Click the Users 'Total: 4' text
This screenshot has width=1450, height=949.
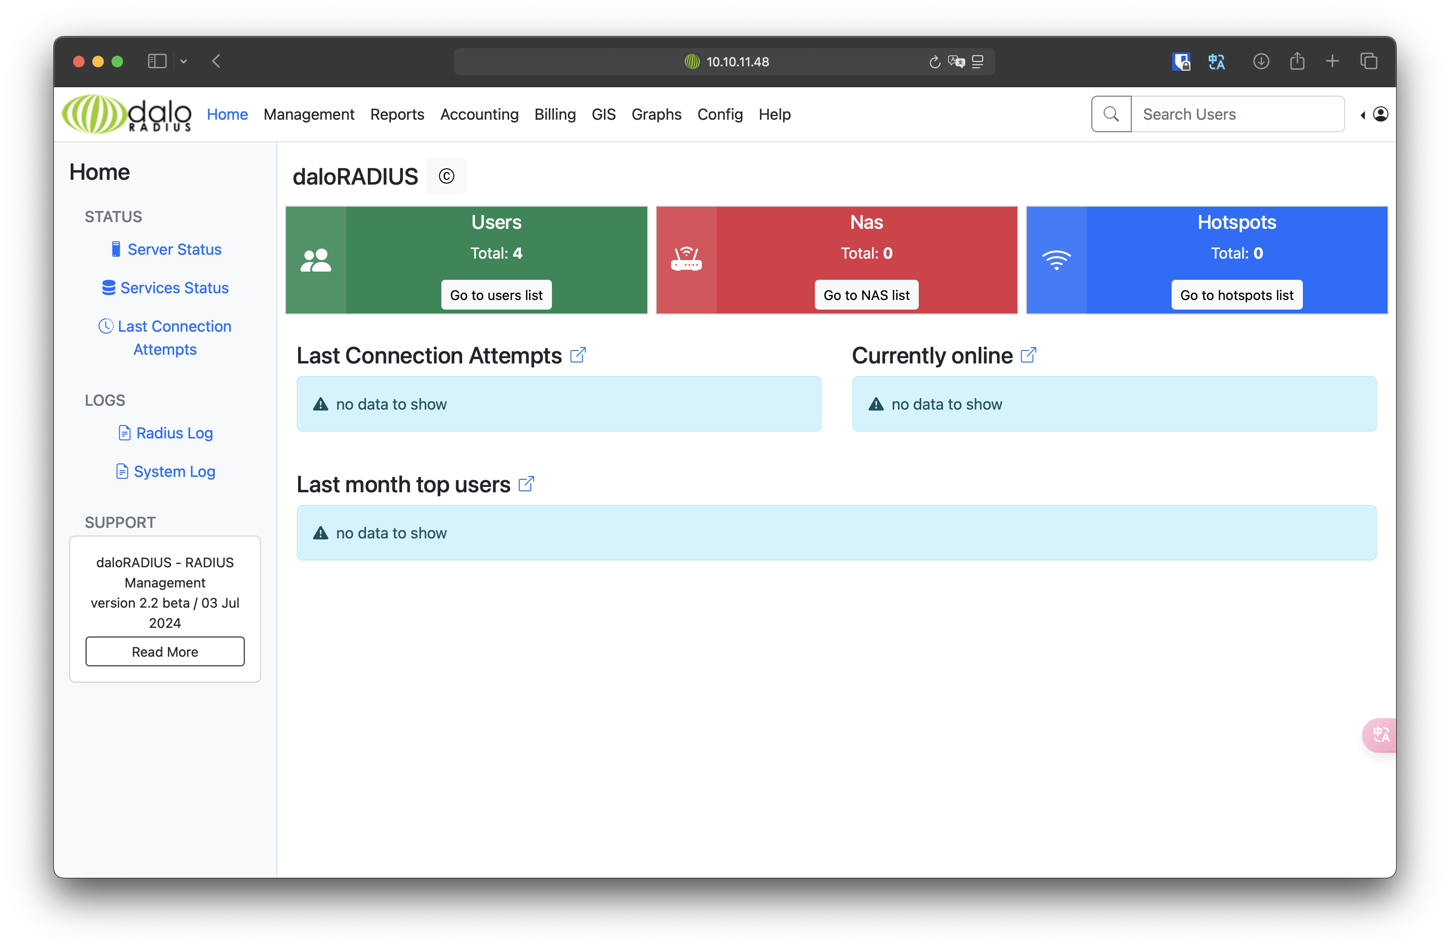496,253
